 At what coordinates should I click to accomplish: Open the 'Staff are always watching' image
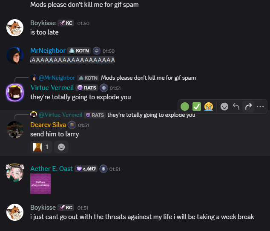pos(40,184)
